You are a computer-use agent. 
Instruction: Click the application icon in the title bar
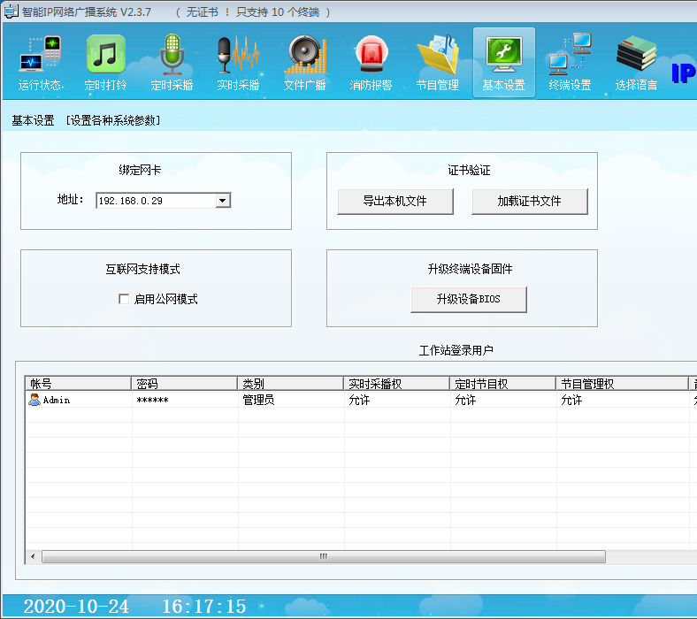[11, 11]
